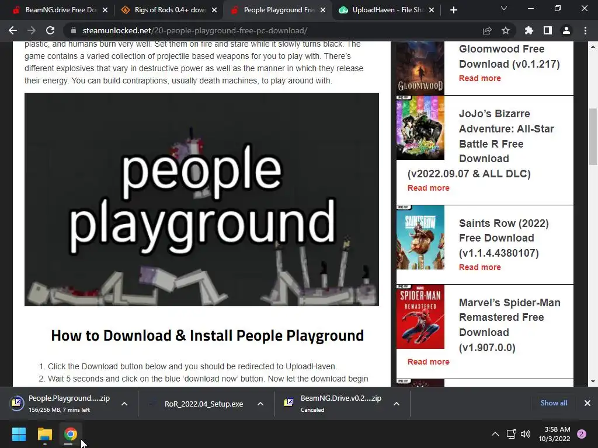Show all downloads

[x=554, y=403]
